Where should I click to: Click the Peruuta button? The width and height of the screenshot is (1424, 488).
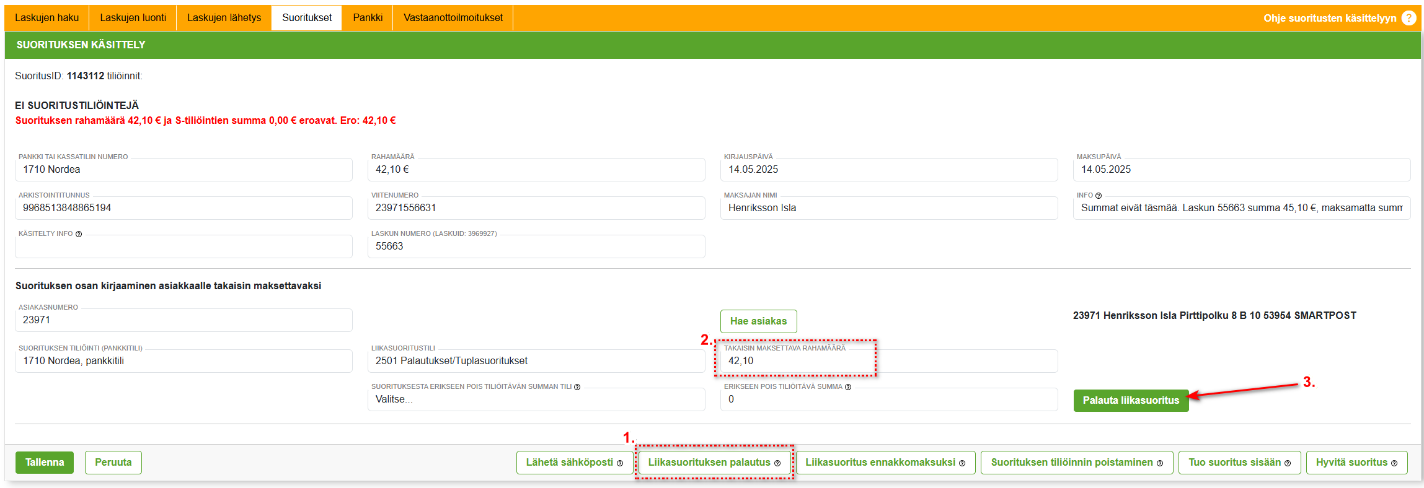pyautogui.click(x=113, y=463)
